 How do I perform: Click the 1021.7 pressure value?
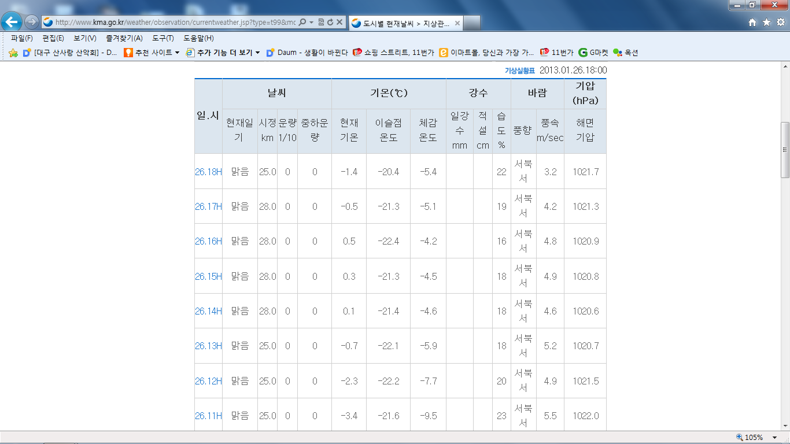[x=585, y=172]
